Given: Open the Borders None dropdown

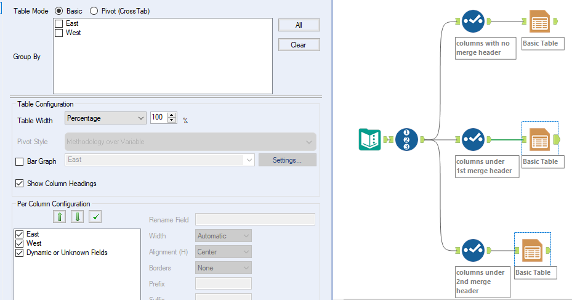Looking at the screenshot, I should [224, 268].
